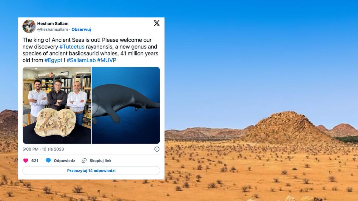Image resolution: width=358 pixels, height=201 pixels.
Task: Click the Obserwuj follow link
Action: [x=81, y=29]
